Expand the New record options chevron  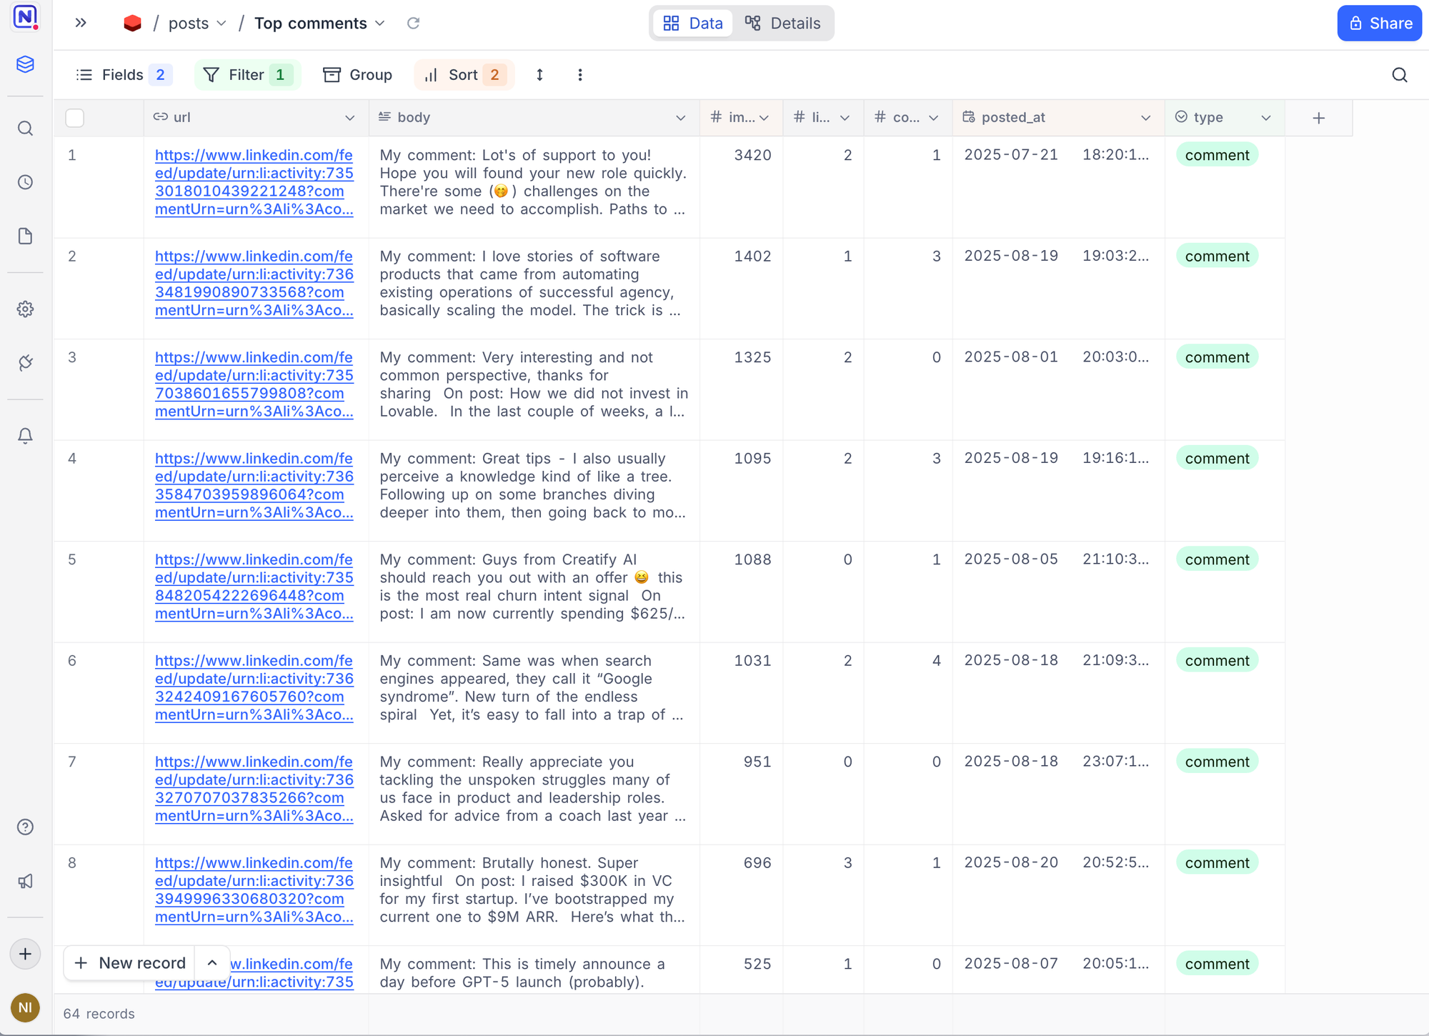(x=212, y=962)
